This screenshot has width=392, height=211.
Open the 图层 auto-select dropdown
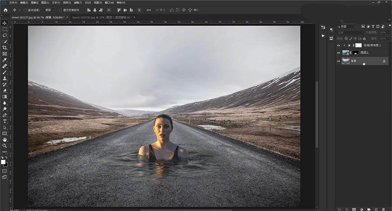[50, 10]
